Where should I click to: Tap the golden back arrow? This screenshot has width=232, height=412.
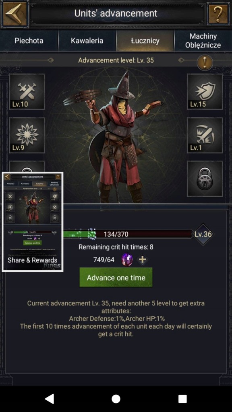point(15,14)
